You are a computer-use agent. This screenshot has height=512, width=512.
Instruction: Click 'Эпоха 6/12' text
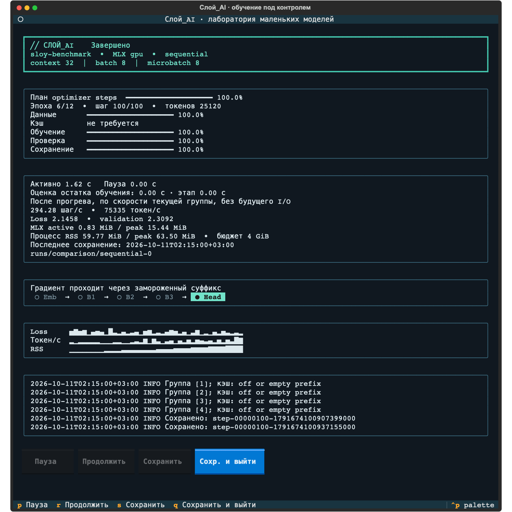pyautogui.click(x=52, y=106)
